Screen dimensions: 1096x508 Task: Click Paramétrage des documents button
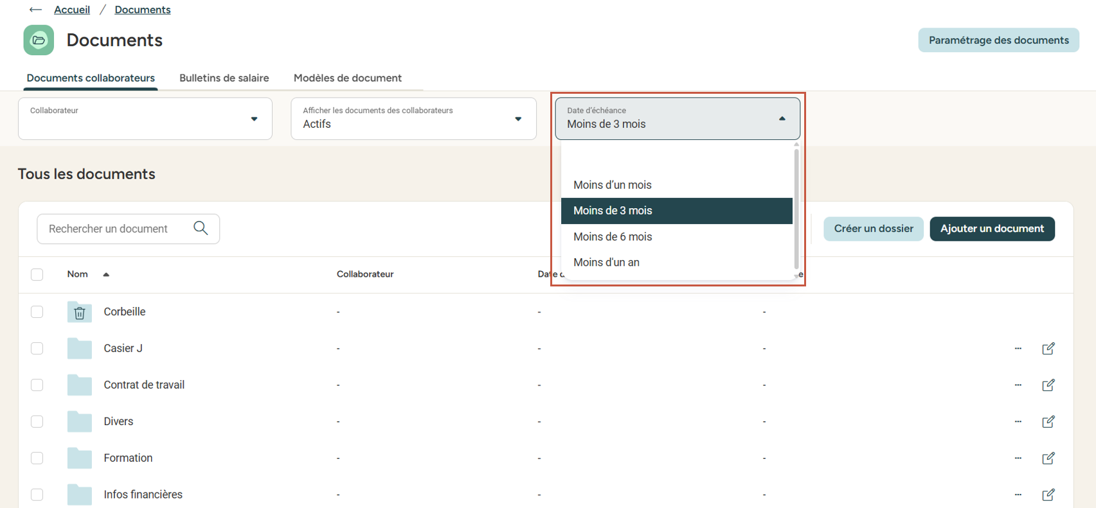pyautogui.click(x=998, y=40)
